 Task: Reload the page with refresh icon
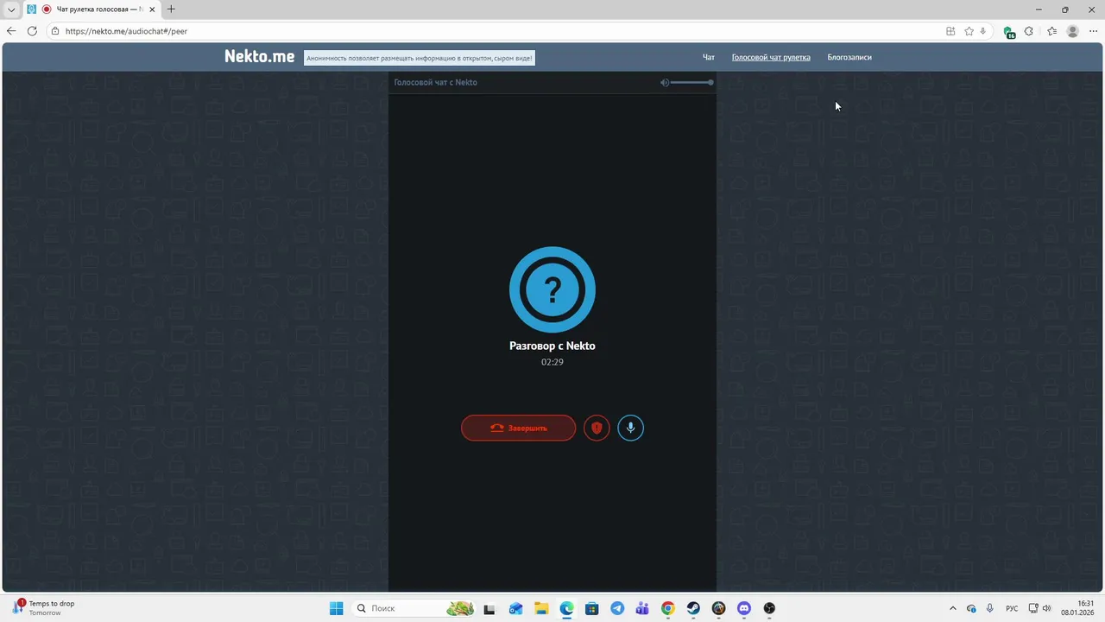click(x=32, y=31)
